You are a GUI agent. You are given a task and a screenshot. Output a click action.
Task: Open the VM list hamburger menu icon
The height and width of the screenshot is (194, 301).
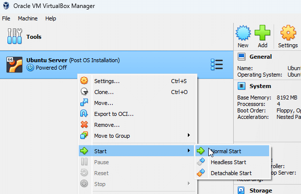(217, 64)
